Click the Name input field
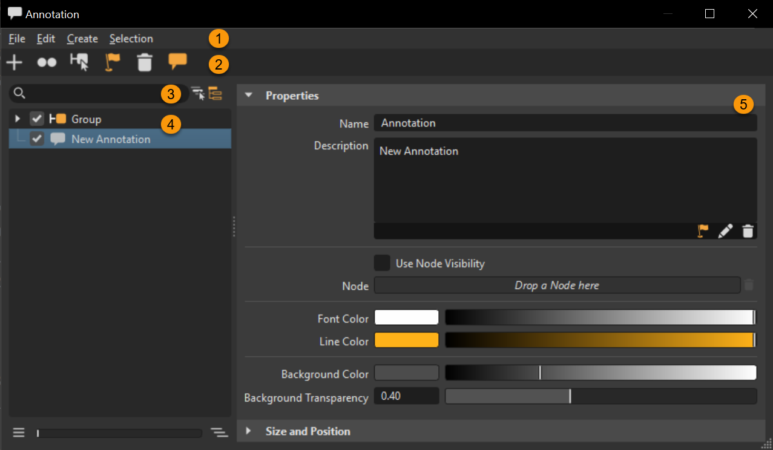The width and height of the screenshot is (773, 450). (565, 123)
